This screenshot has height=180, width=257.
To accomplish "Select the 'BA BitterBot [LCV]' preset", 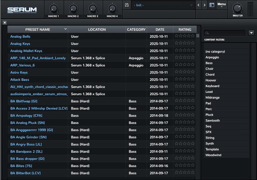I will [25, 173].
